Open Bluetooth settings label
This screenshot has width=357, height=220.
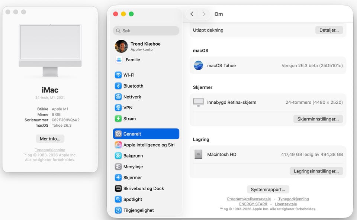point(133,86)
